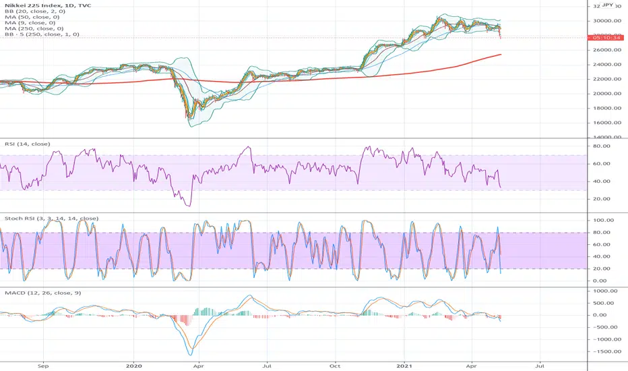Click the 0.00 label on the Stoch RSI axis

tap(600, 281)
